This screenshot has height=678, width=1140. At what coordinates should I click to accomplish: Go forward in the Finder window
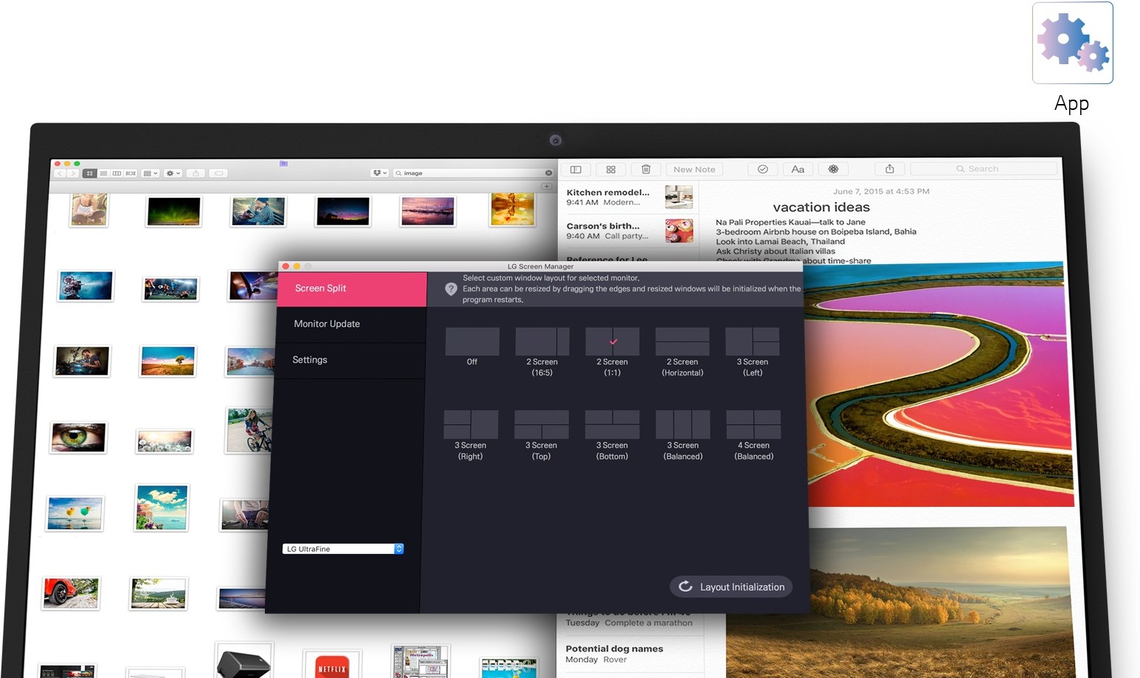[72, 173]
